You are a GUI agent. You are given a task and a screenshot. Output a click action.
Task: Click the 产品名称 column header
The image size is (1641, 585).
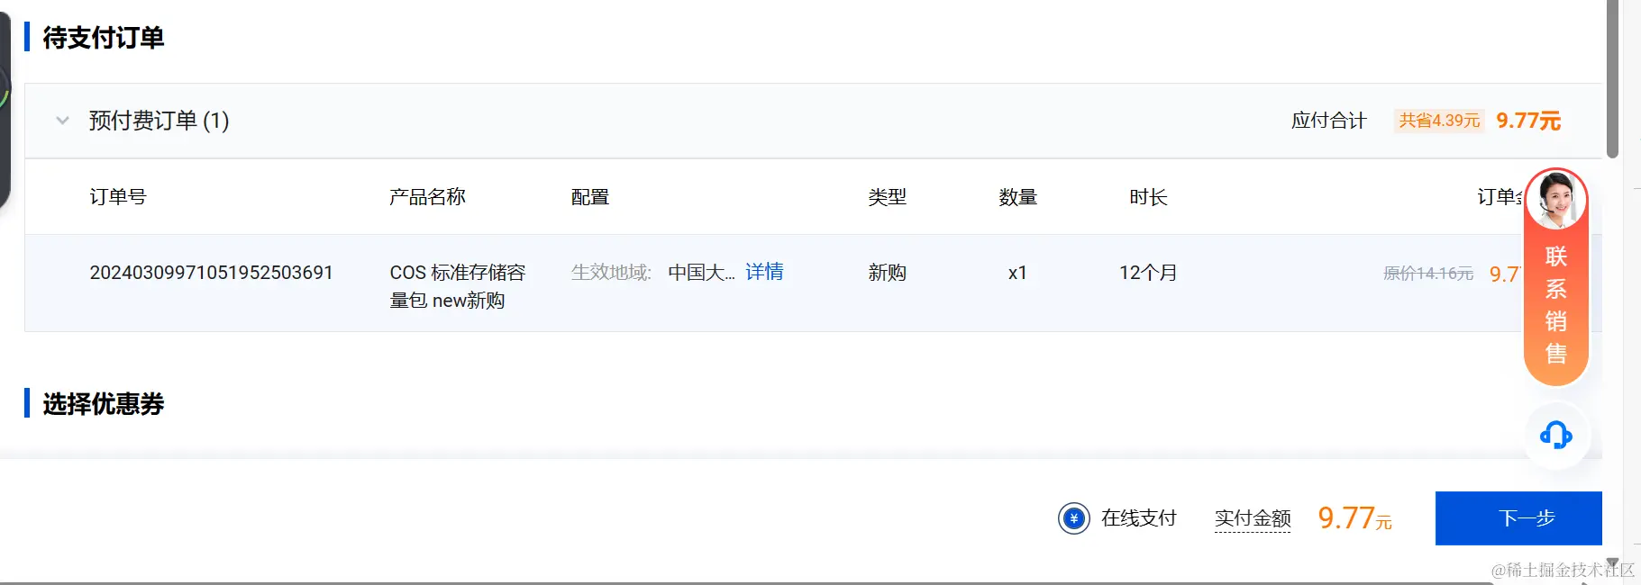(428, 197)
